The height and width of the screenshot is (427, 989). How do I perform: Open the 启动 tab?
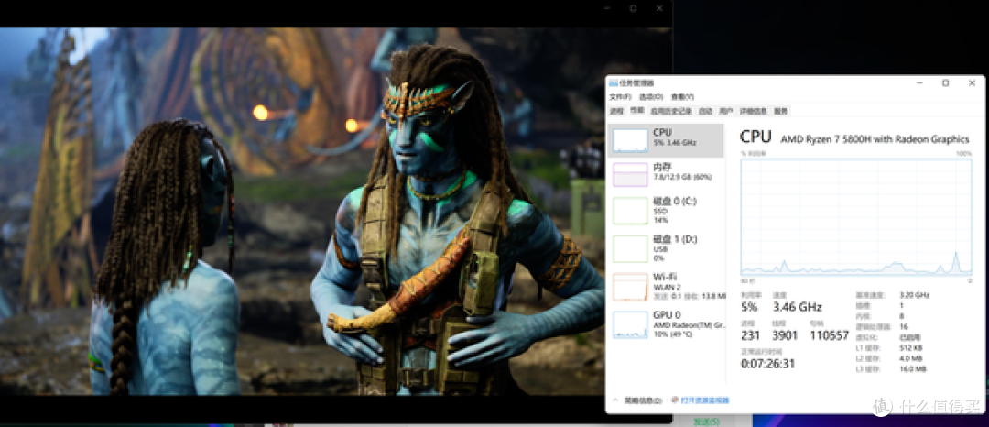[705, 112]
